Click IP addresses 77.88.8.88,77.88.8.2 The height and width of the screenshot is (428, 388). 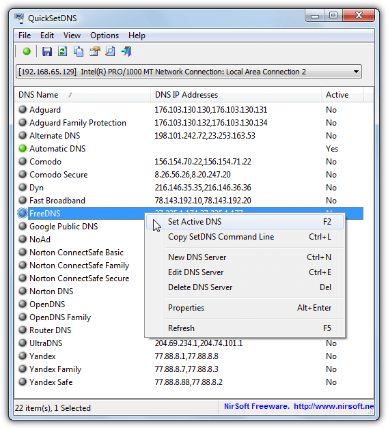click(x=189, y=382)
